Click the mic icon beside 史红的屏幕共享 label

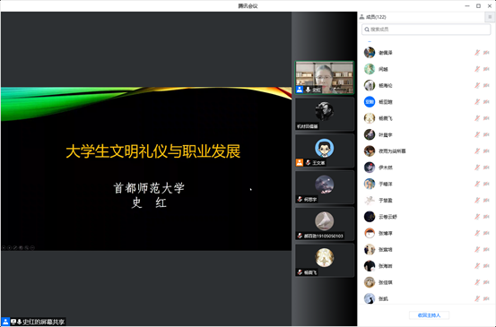point(20,322)
